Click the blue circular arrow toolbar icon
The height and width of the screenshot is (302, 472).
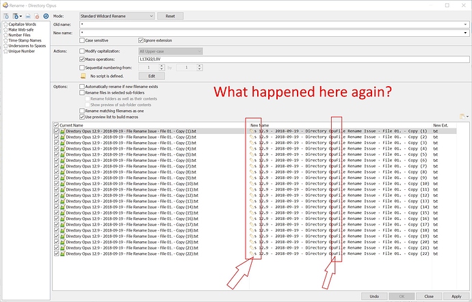pyautogui.click(x=46, y=16)
